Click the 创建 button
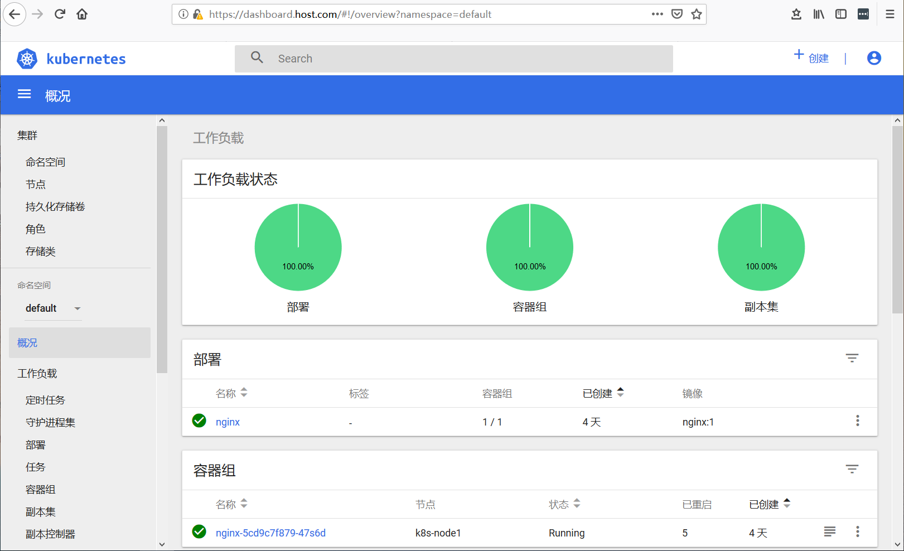 [x=812, y=57]
